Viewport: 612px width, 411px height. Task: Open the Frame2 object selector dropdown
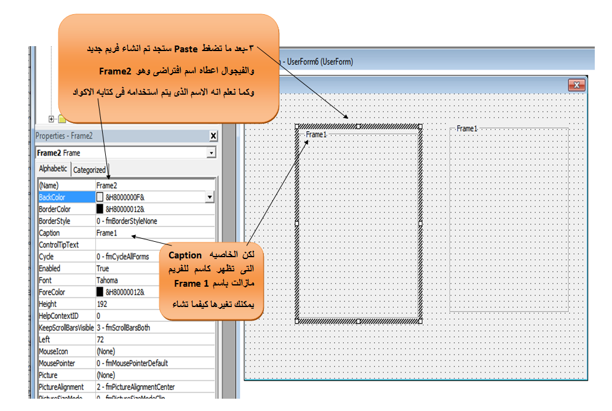(211, 153)
